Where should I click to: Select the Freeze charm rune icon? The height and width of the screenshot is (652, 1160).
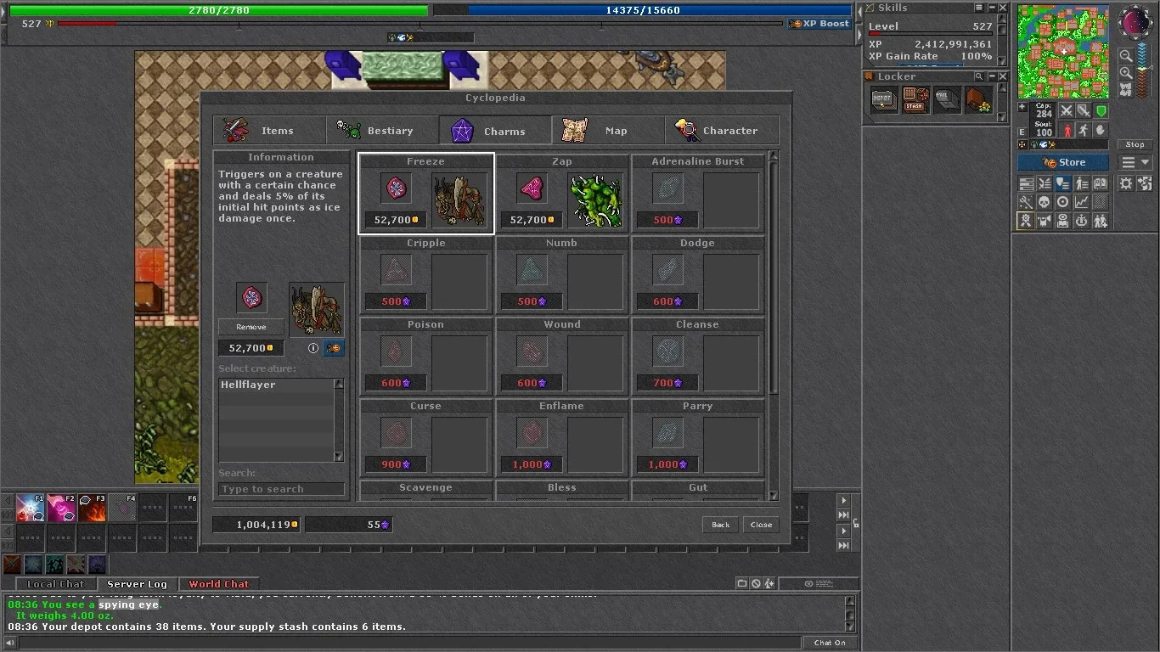[x=395, y=188]
